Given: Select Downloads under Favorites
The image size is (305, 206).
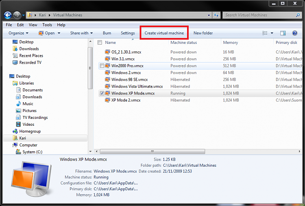Looking at the screenshot, I should click(29, 49).
